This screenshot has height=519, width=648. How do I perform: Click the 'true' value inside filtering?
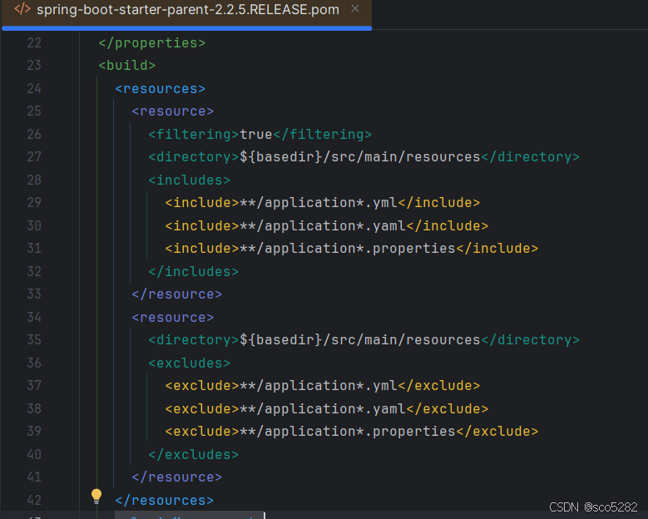(x=256, y=134)
